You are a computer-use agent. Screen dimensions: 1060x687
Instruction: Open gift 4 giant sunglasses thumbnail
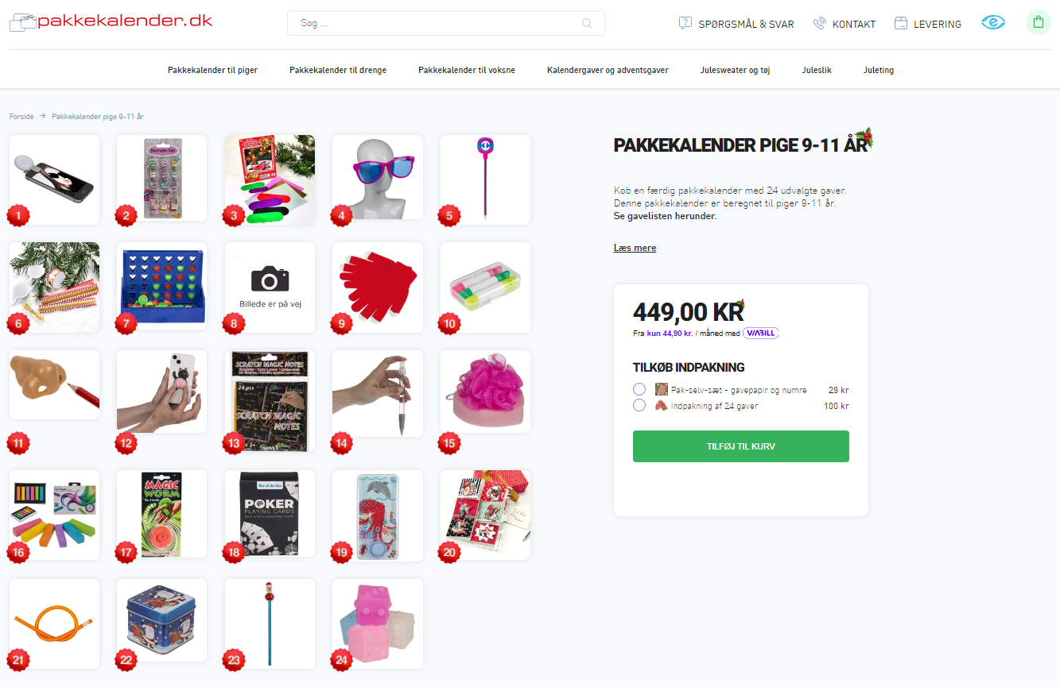click(378, 180)
